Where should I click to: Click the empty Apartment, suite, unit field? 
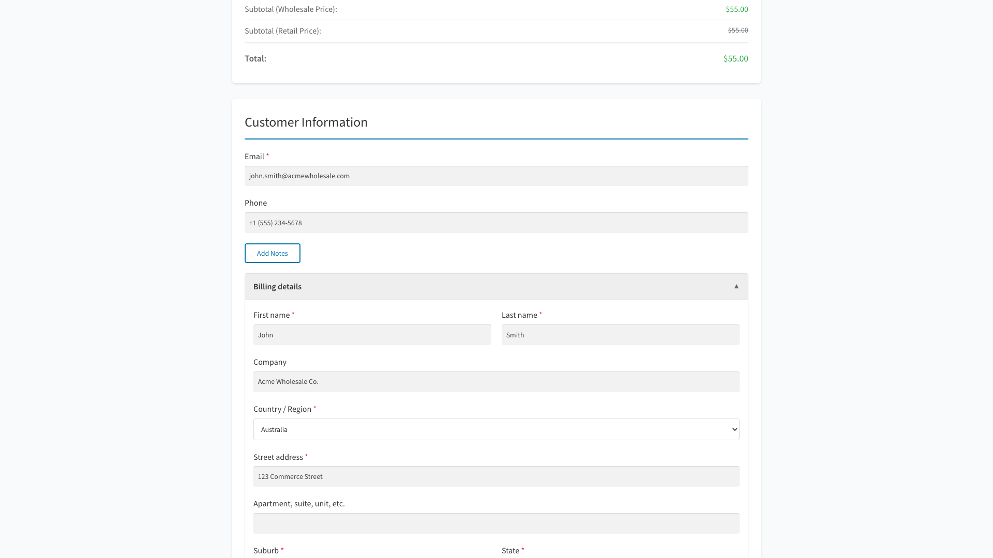496,523
